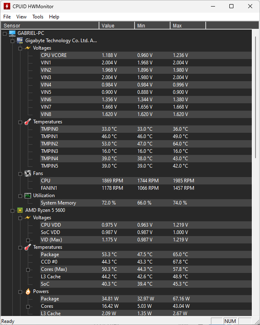Screen dimensions: 260x325
Task: Click the Utilization graph icon
Action: click(28, 195)
